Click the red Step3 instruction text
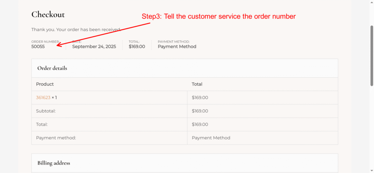 218,16
